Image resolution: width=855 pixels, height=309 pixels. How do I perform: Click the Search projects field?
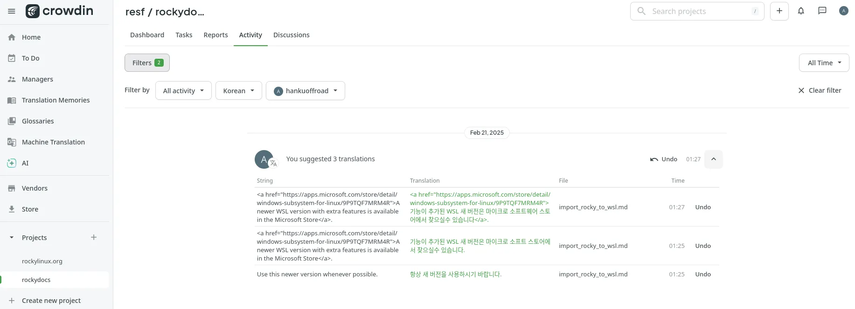coord(697,11)
